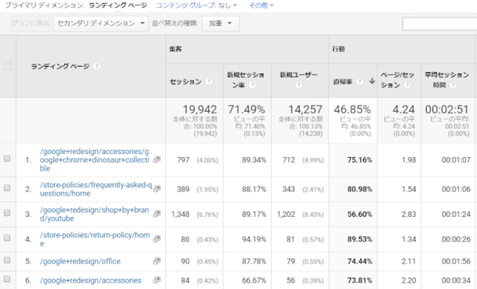Click new users total 14,257
Image resolution: width=477 pixels, height=289 pixels.
(305, 110)
